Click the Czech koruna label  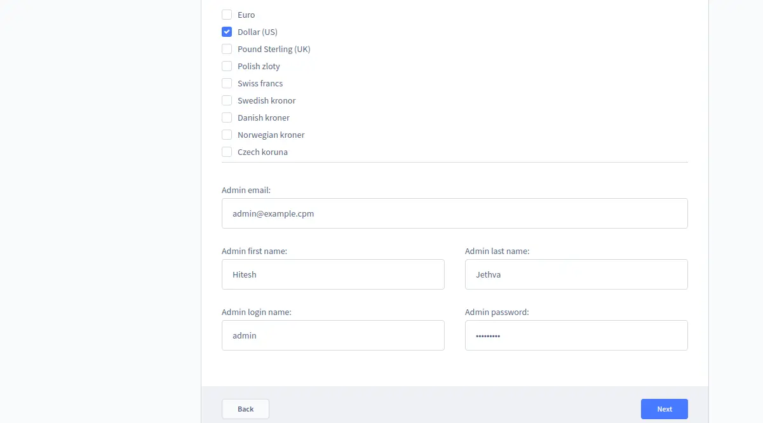click(x=262, y=152)
